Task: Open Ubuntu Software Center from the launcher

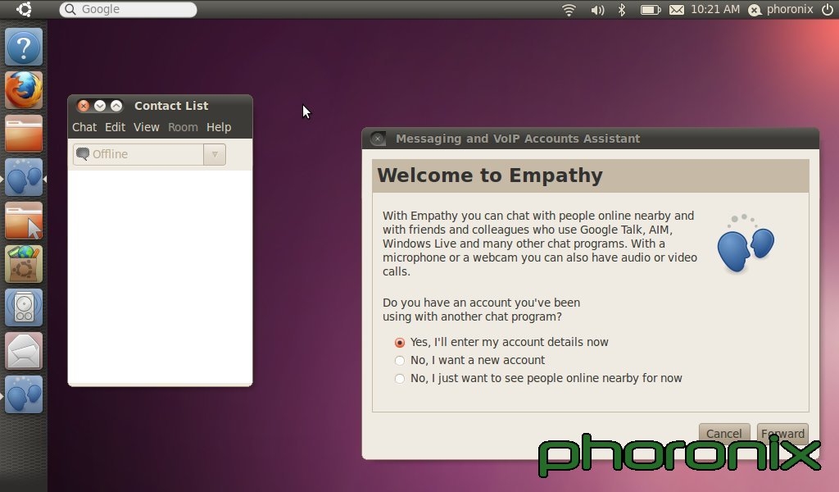Action: pyautogui.click(x=24, y=264)
